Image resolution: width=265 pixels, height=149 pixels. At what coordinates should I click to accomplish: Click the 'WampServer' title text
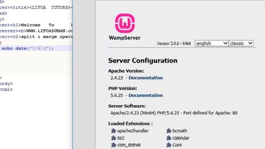125,38
